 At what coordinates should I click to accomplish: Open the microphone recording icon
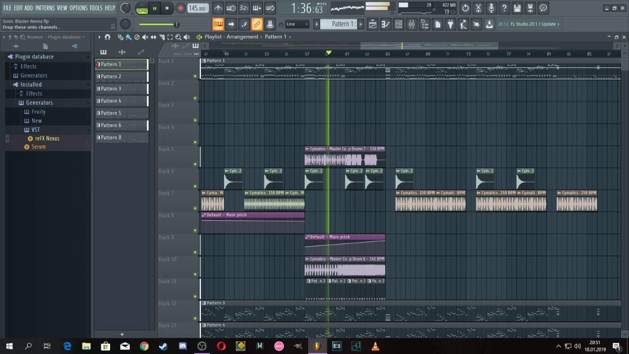(x=491, y=8)
